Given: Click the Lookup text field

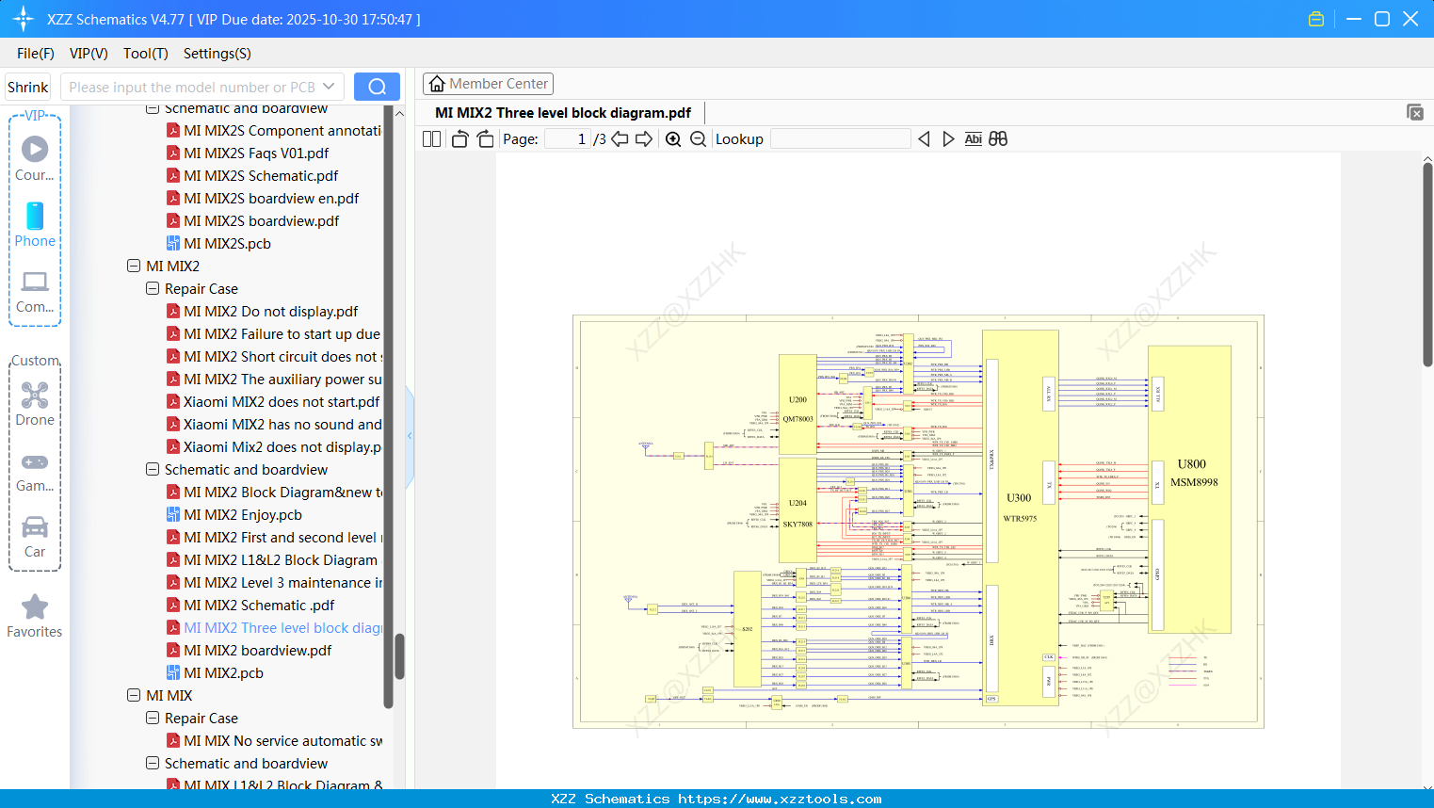Looking at the screenshot, I should (x=841, y=138).
